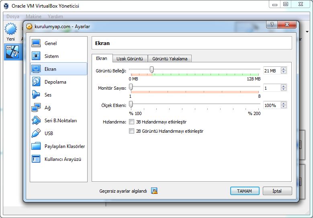Click the help question mark button
313x218 pixels.
pyautogui.click(x=272, y=25)
